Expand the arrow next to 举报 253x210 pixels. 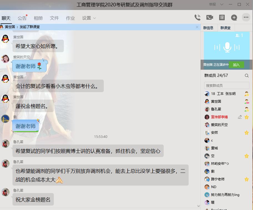[222, 4]
